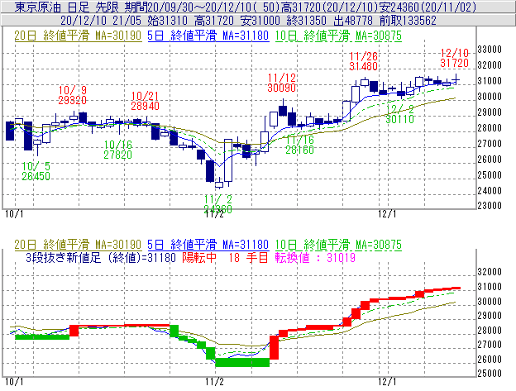This screenshot has width=516, height=391.
Task: Click the wide green line-break bottom block
Action: point(242,362)
